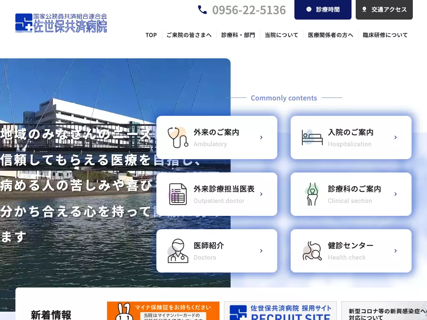This screenshot has width=427, height=320.
Task: Click the stethoscope icon for 外来のご案内
Action: pyautogui.click(x=178, y=137)
